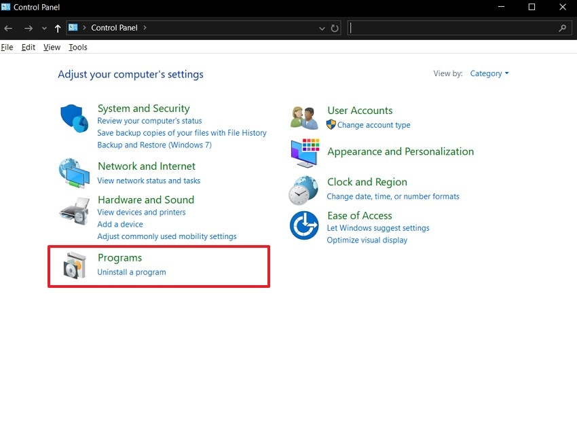
Task: Open Change account type link
Action: 373,125
